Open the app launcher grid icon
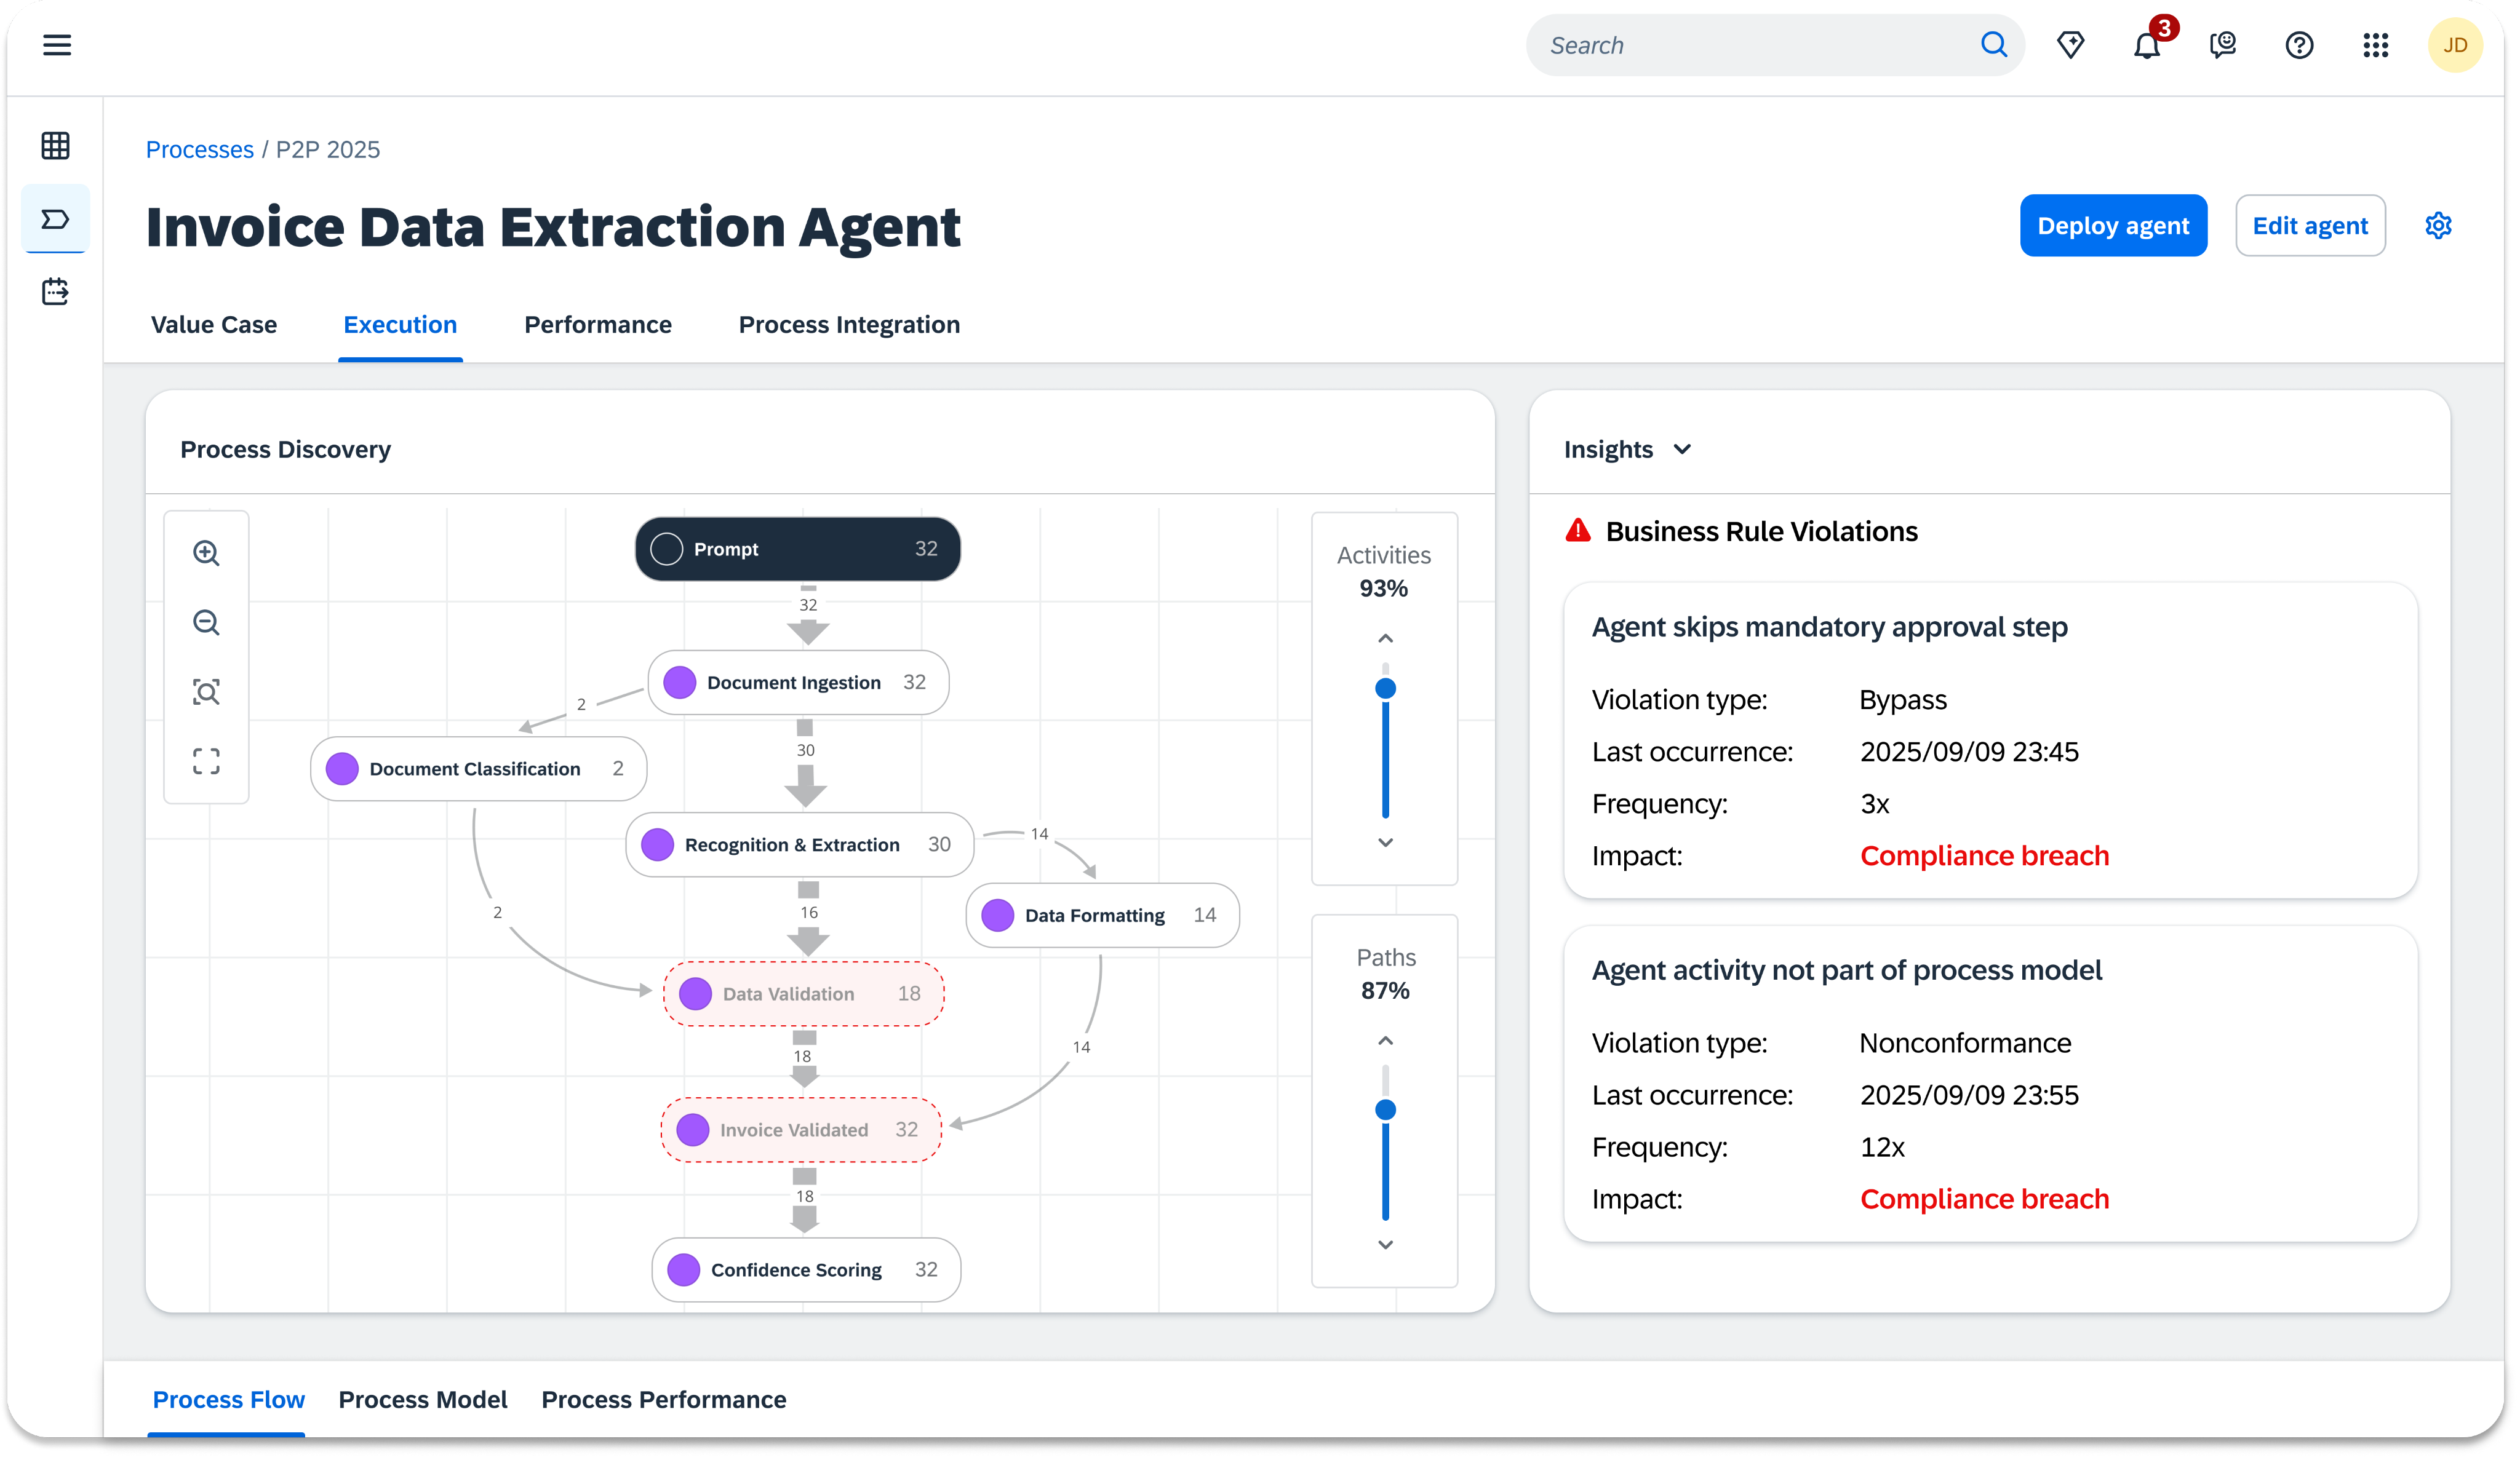The height and width of the screenshot is (1460, 2520). tap(2375, 45)
